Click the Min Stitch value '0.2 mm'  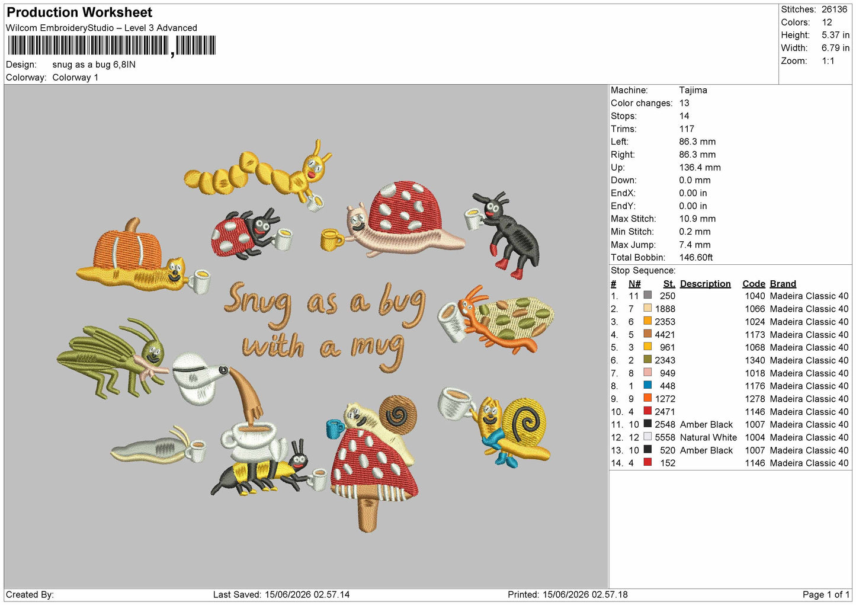point(695,232)
